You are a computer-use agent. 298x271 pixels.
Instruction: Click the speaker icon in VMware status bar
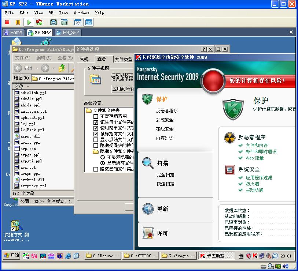pyautogui.click(x=285, y=266)
